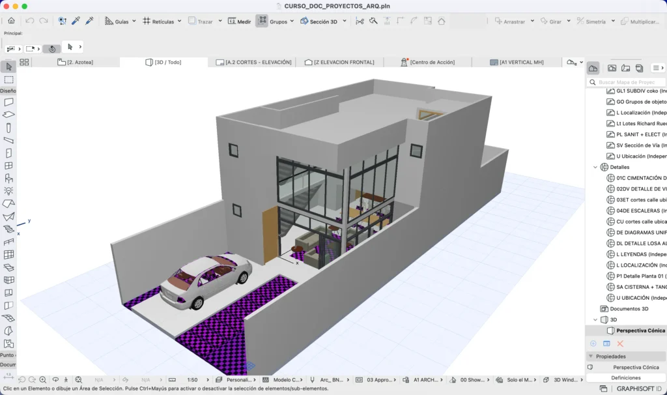
Task: Toggle Suspend Groups button beside Grupos
Action: point(262,21)
